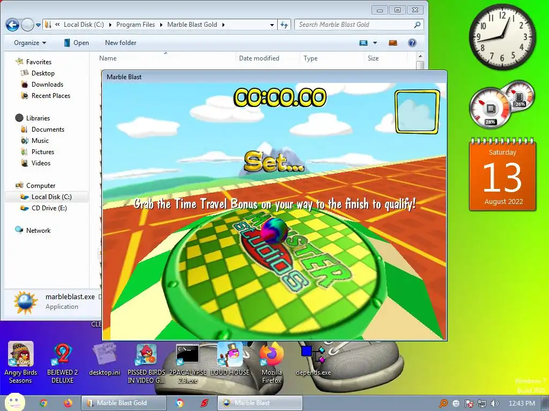549x411 pixels.
Task: Click the Start button smiley orb
Action: (x=14, y=402)
